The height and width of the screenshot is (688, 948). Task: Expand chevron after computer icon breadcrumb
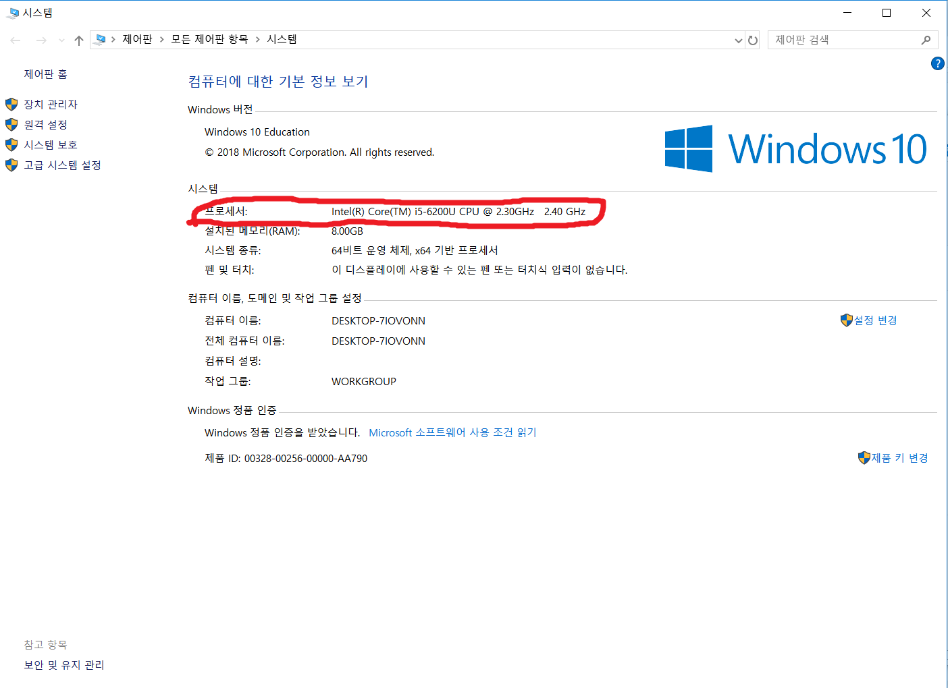[x=113, y=40]
